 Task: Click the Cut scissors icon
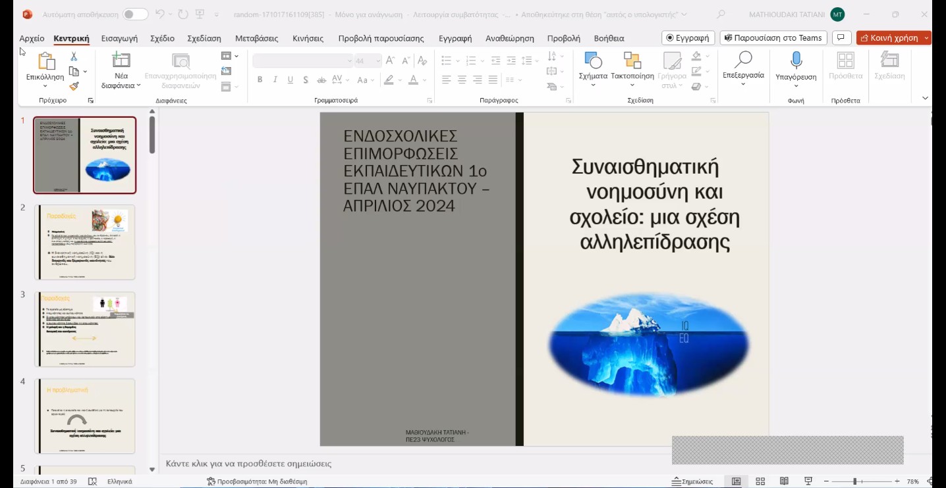click(74, 57)
